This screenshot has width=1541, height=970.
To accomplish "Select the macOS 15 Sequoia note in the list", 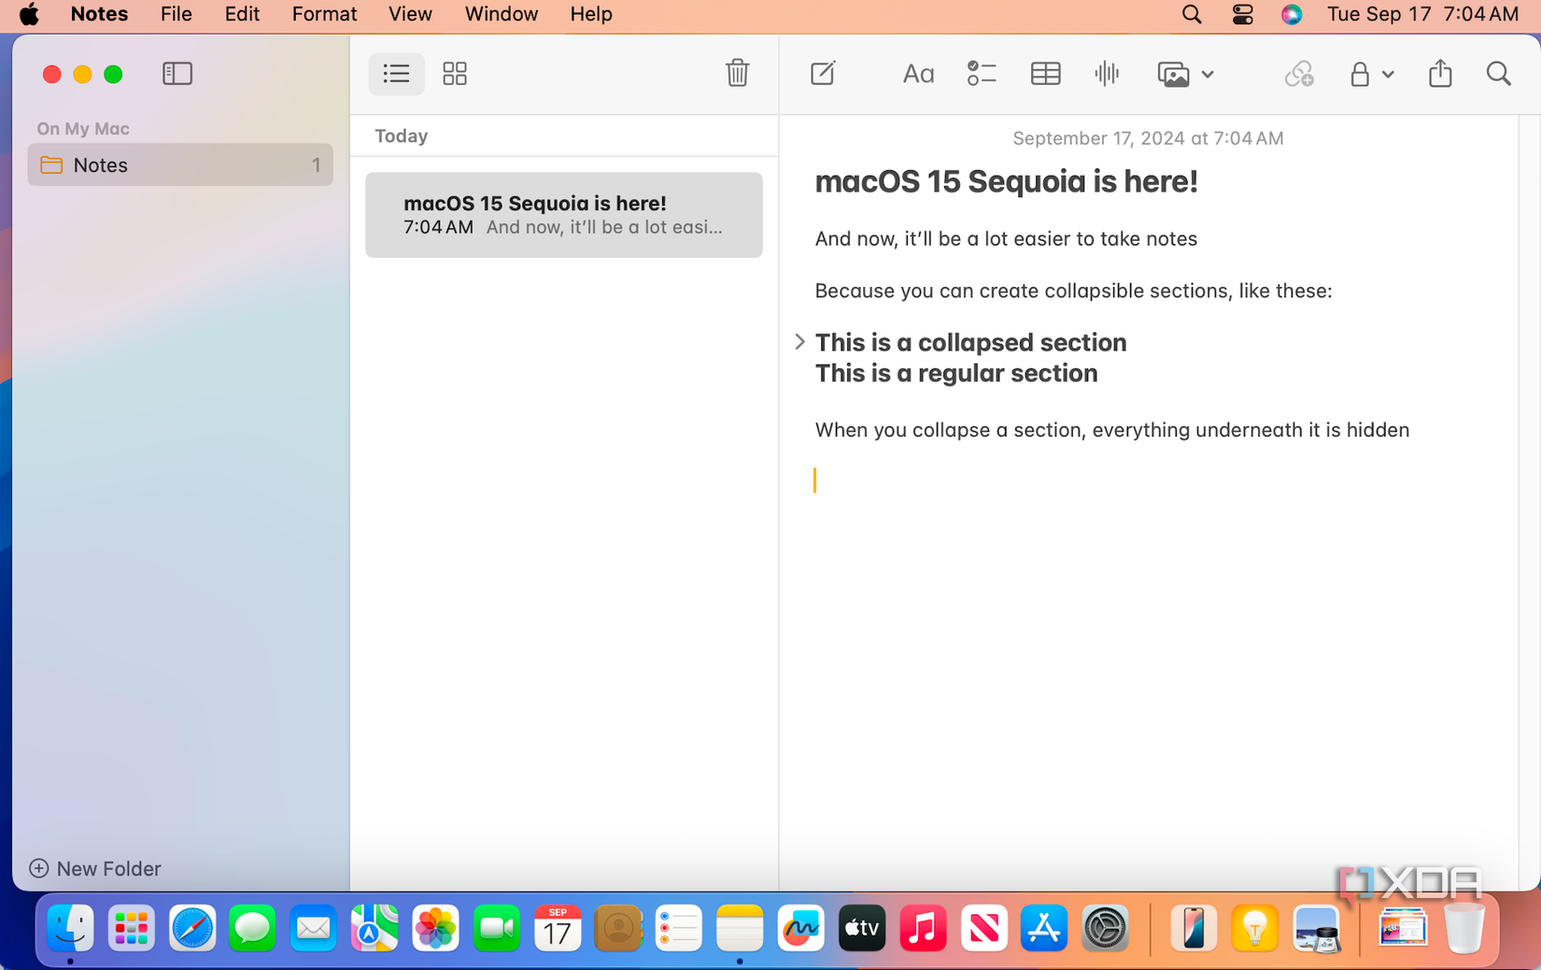I will 563,214.
